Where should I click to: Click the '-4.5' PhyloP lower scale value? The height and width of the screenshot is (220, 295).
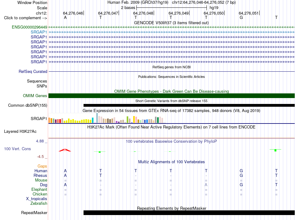click(40, 157)
